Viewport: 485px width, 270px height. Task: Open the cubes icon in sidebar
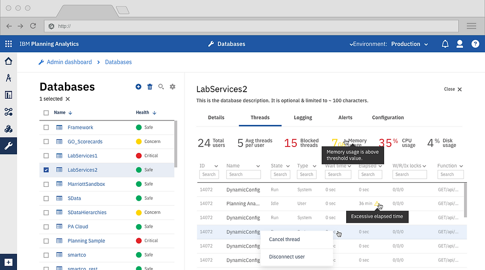(x=8, y=129)
